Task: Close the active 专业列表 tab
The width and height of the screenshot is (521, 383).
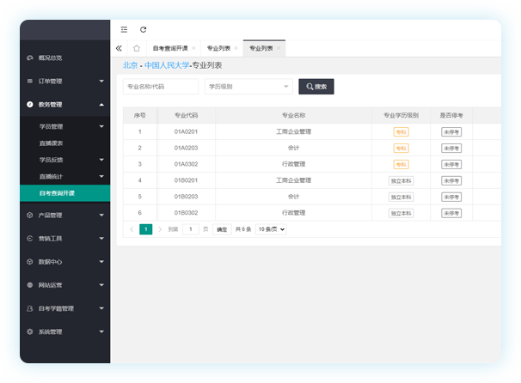Action: pos(279,48)
